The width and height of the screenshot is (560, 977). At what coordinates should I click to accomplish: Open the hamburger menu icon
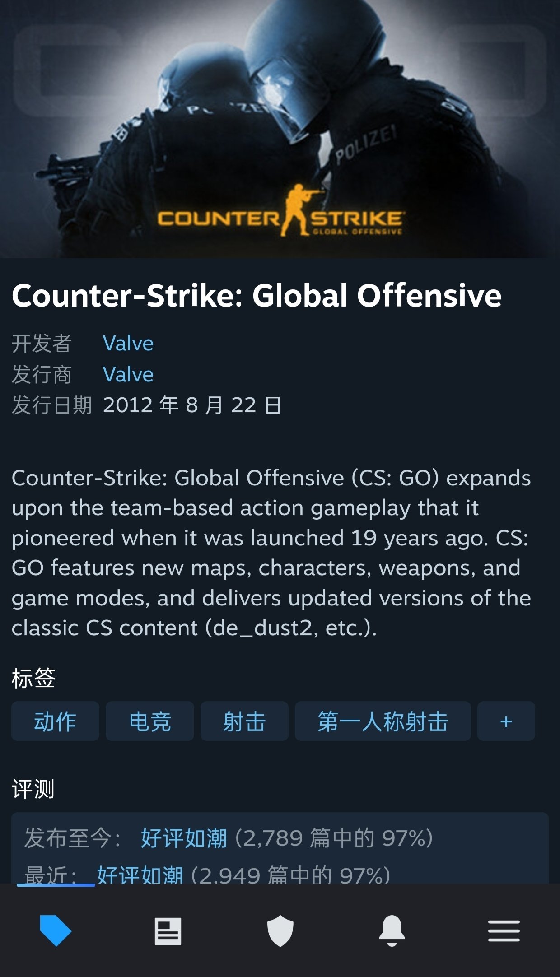point(504,931)
